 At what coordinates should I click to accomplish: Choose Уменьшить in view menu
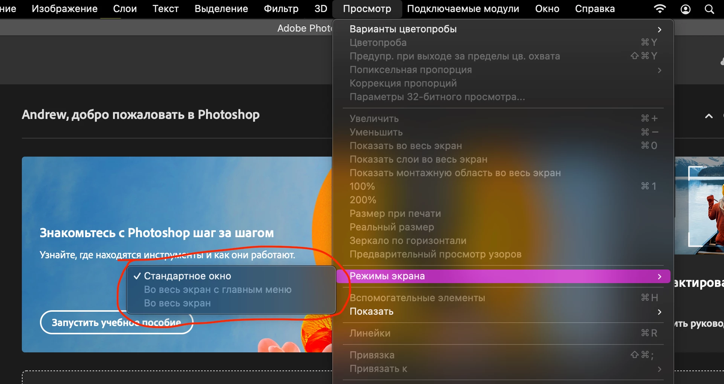point(503,132)
